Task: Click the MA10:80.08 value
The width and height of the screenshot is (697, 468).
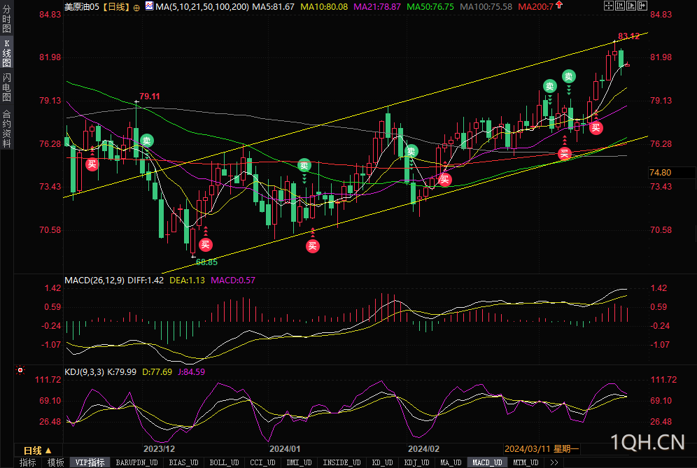Action: point(324,7)
